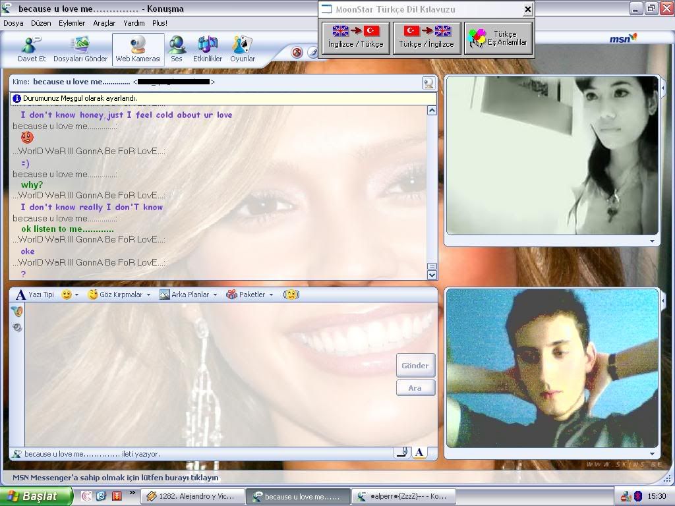Open the Arka Planlar backgrounds dropdown

[189, 295]
